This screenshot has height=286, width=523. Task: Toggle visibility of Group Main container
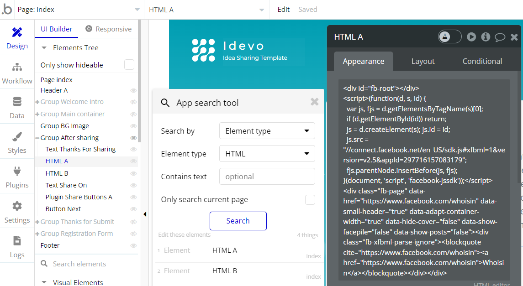click(133, 114)
